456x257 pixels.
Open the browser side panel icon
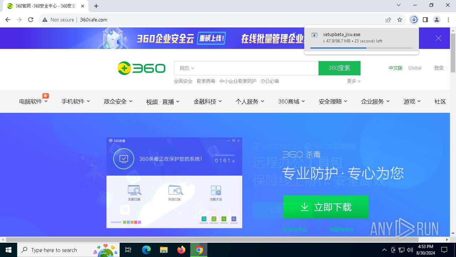[x=425, y=20]
